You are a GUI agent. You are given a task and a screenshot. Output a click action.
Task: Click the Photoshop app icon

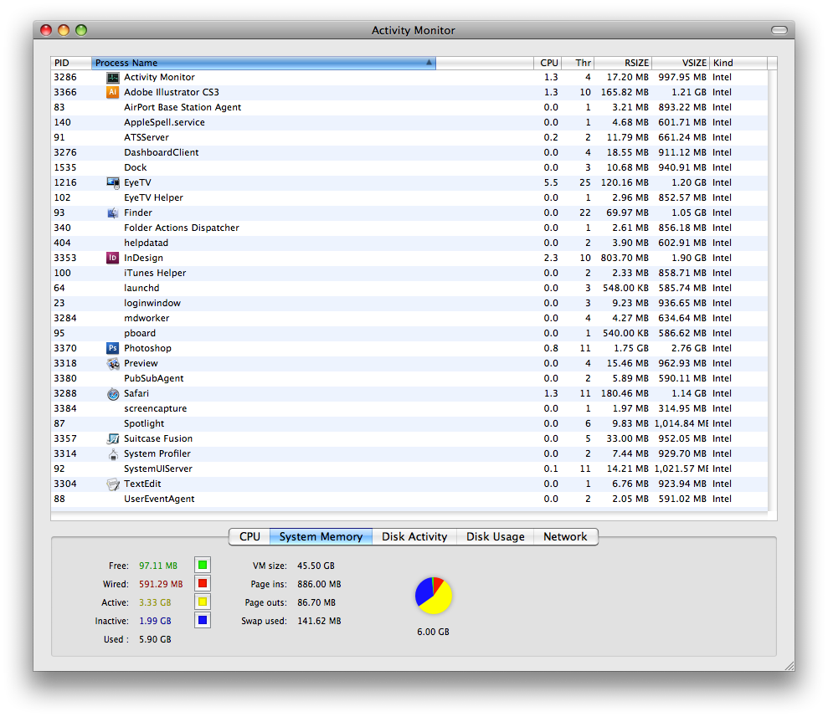(x=112, y=348)
